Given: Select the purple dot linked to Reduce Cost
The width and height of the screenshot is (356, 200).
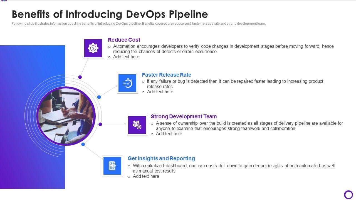Looking at the screenshot, I should point(80,77).
